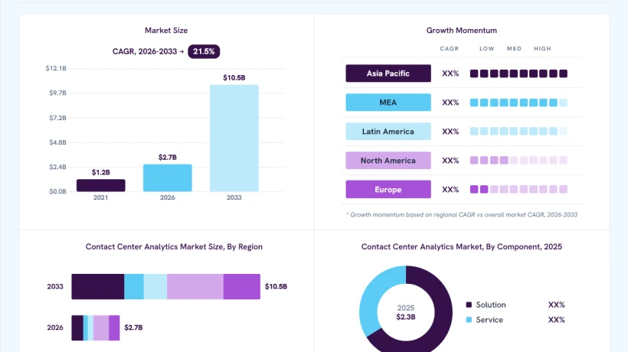Click the 2033 x-axis label
The image size is (628, 352).
pos(234,197)
